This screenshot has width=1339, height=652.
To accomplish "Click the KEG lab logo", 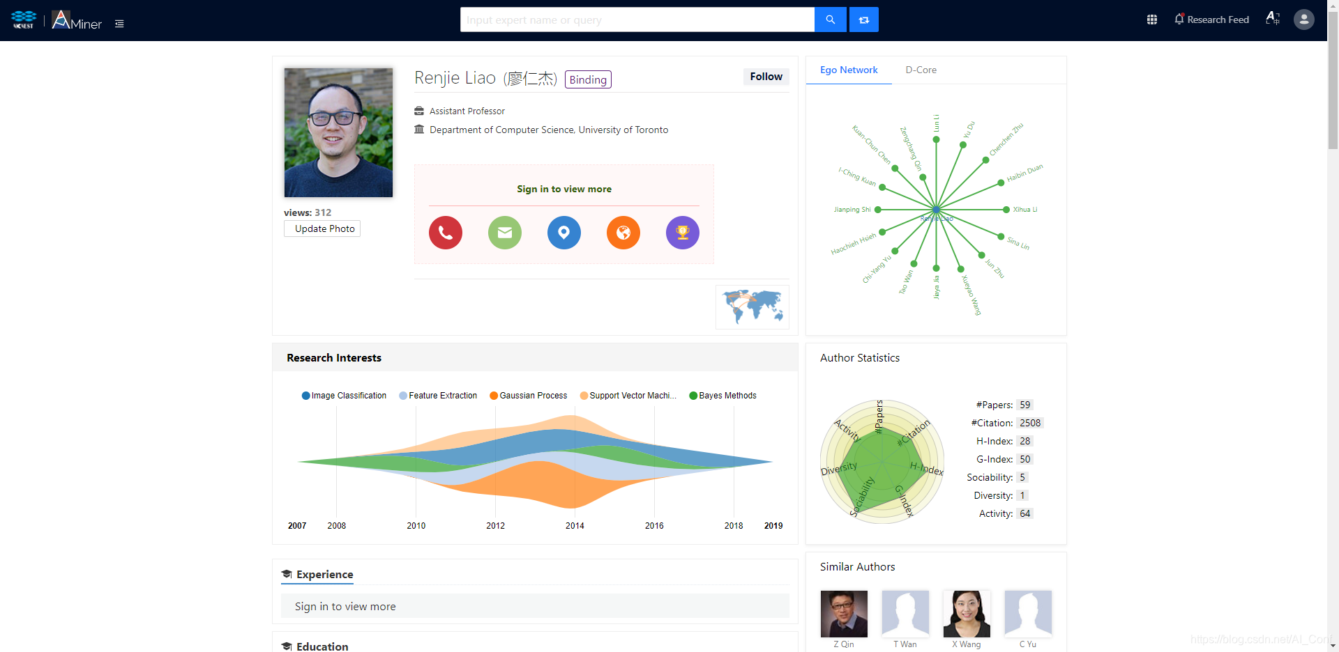I will click(x=24, y=20).
